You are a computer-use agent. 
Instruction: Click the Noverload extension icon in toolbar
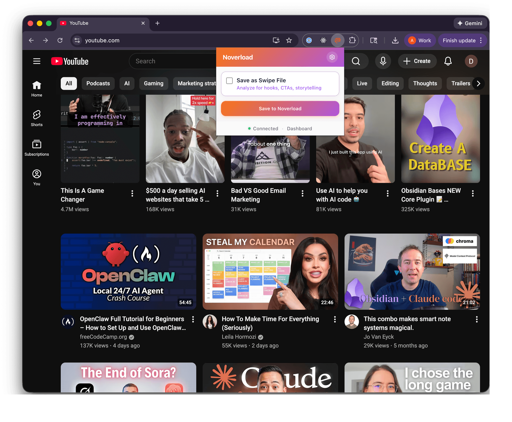[x=337, y=40]
